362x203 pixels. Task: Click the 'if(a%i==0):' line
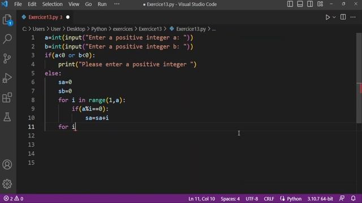pos(90,109)
